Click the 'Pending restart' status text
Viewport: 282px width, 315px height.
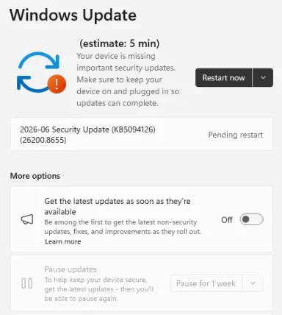[x=236, y=135]
